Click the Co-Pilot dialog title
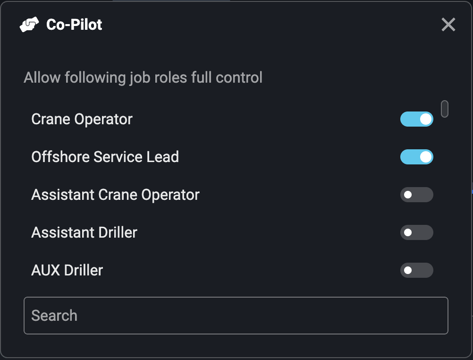The image size is (473, 360). (74, 25)
